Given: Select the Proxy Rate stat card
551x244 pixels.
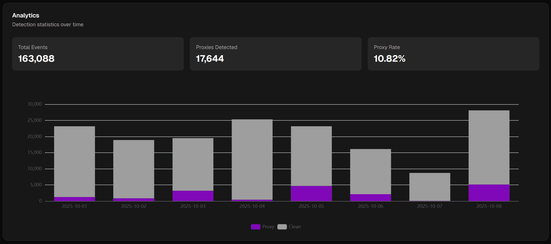Looking at the screenshot, I should (x=453, y=54).
